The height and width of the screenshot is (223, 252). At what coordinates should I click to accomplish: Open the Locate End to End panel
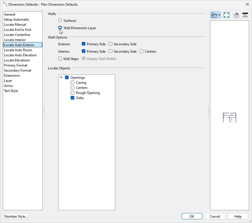[x=23, y=30]
